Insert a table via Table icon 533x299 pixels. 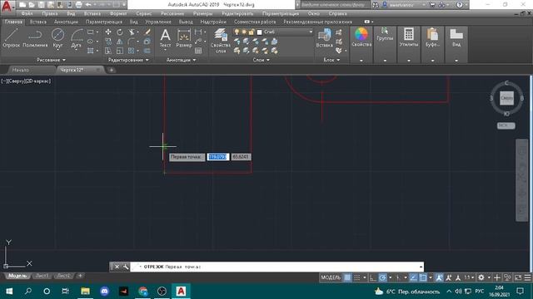tap(198, 51)
